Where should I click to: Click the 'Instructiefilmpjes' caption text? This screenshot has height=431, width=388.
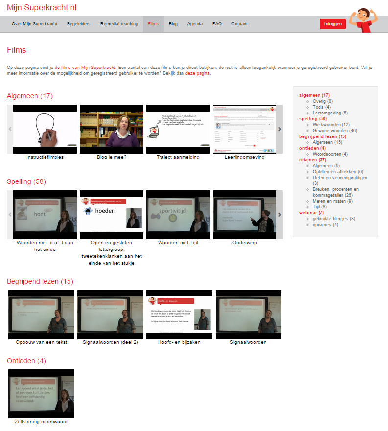[45, 157]
